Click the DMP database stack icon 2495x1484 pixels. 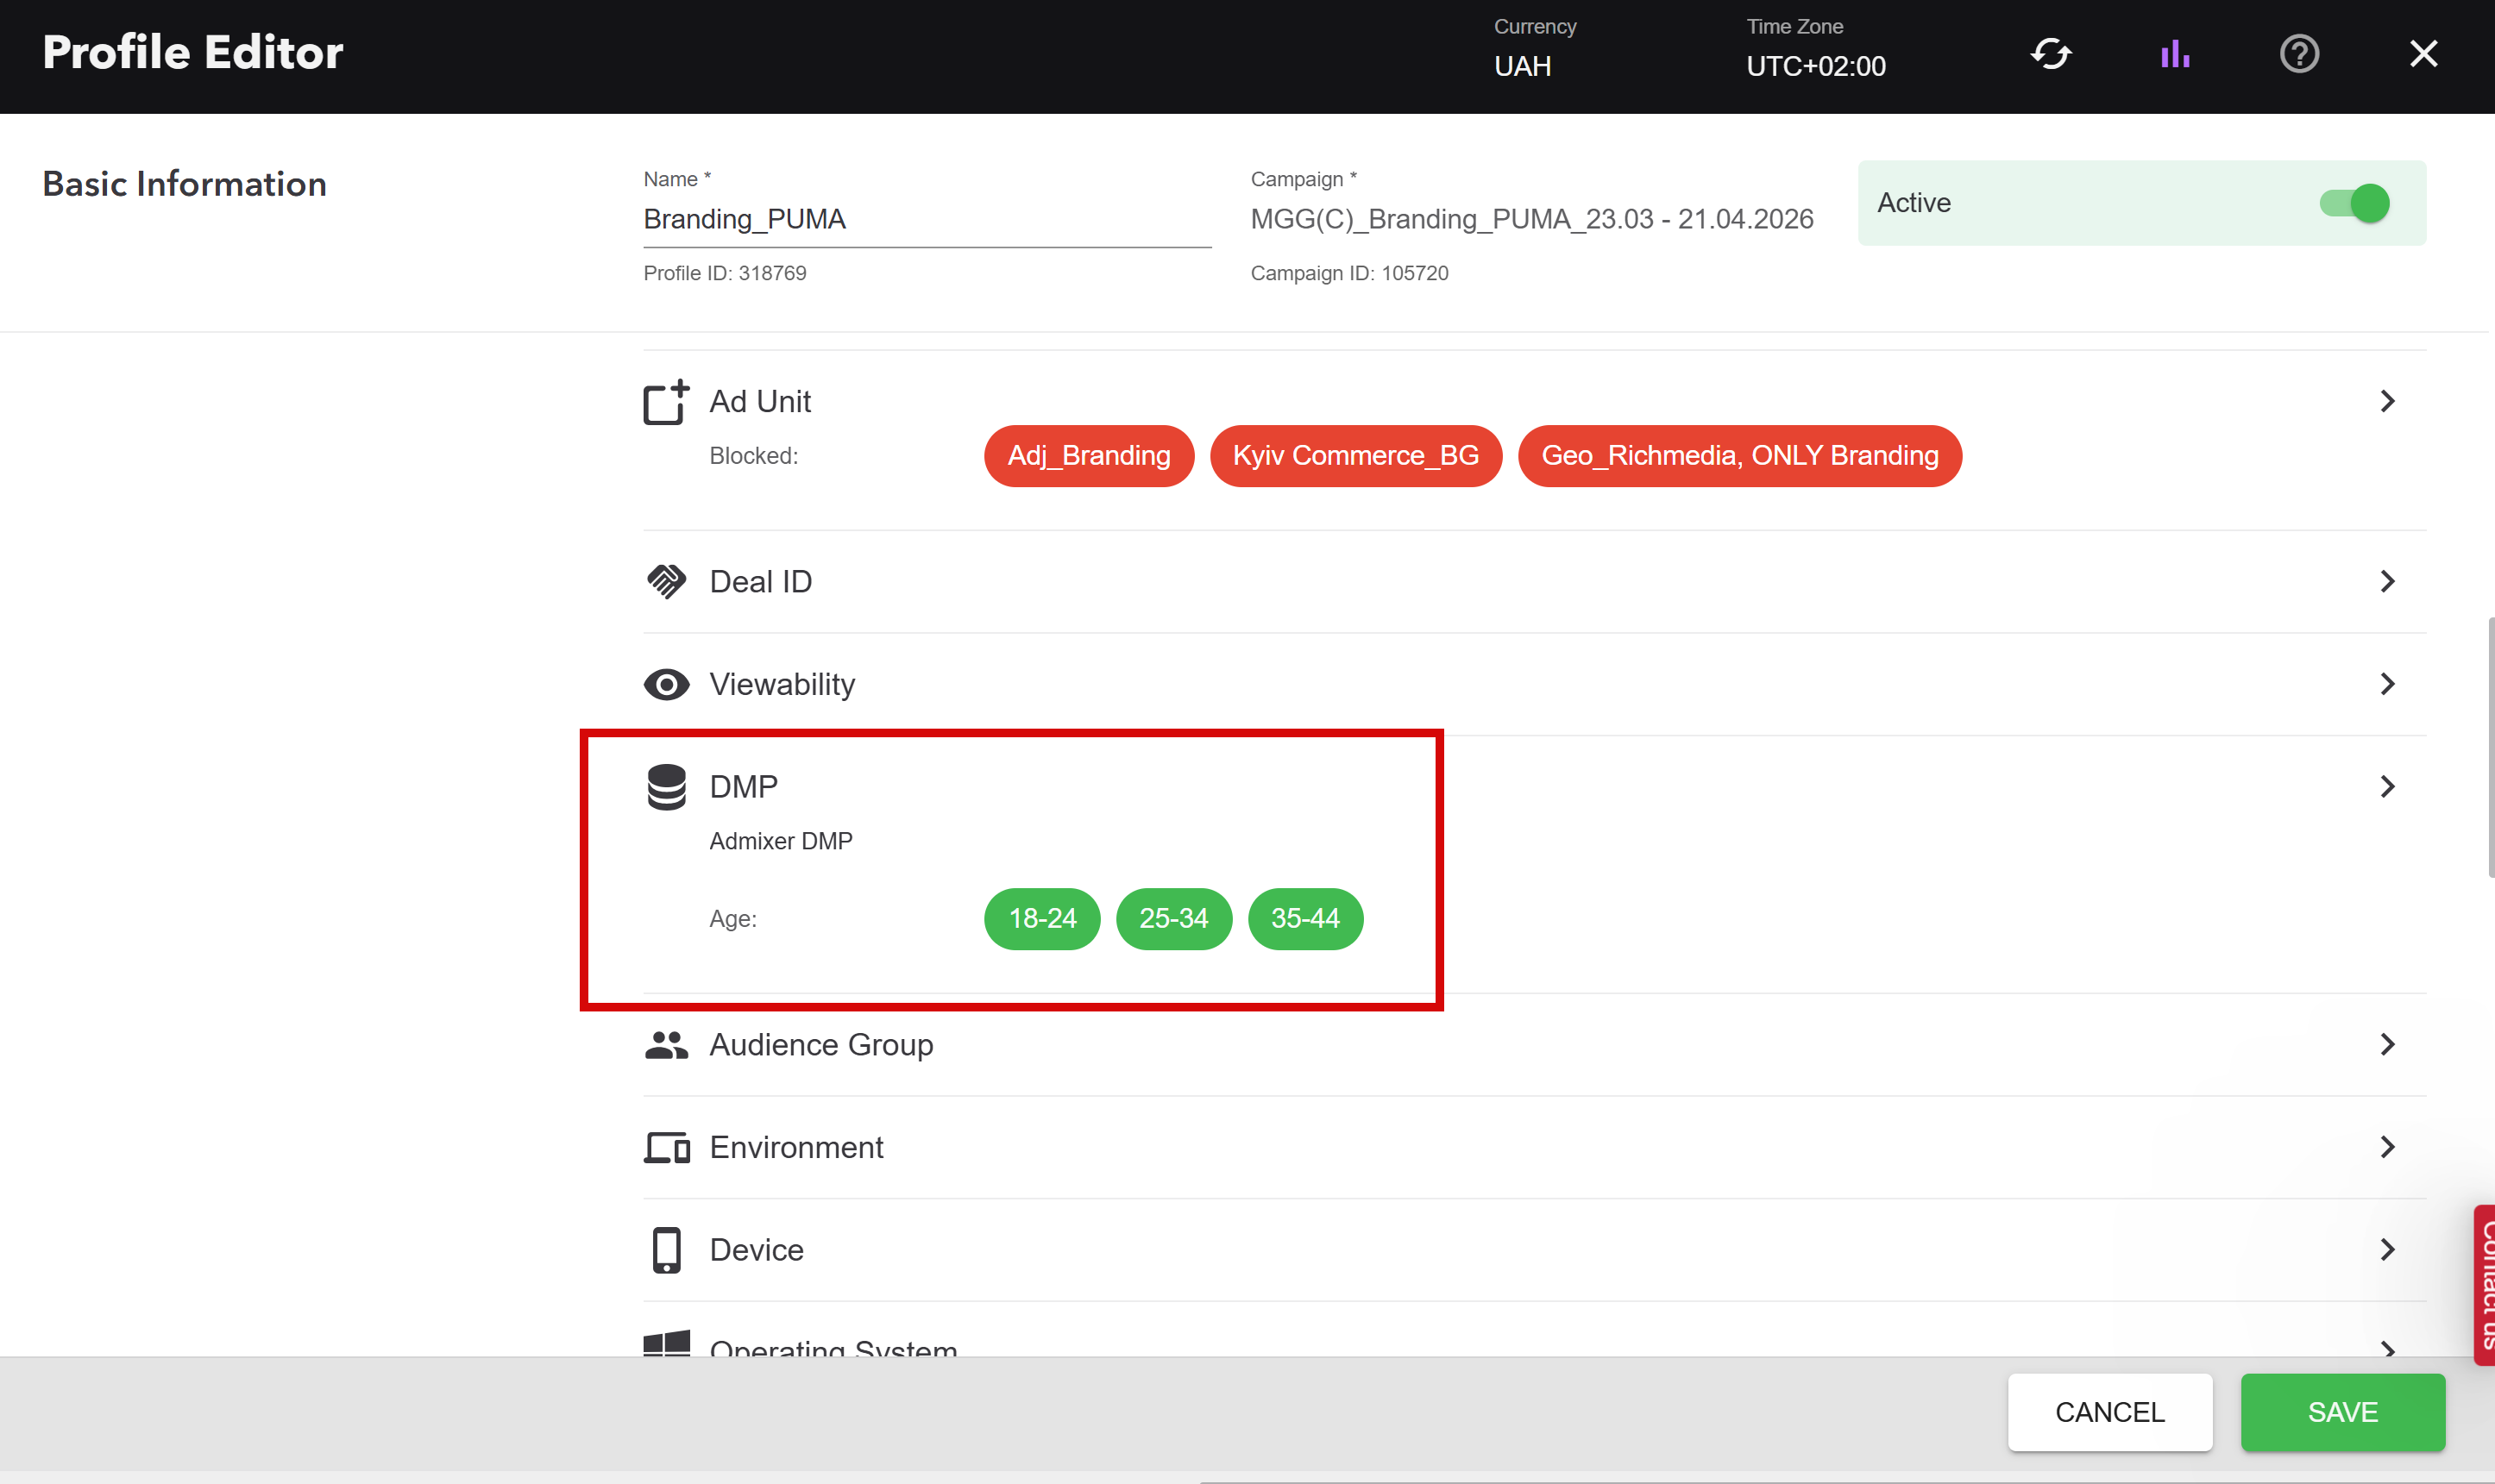click(x=665, y=788)
